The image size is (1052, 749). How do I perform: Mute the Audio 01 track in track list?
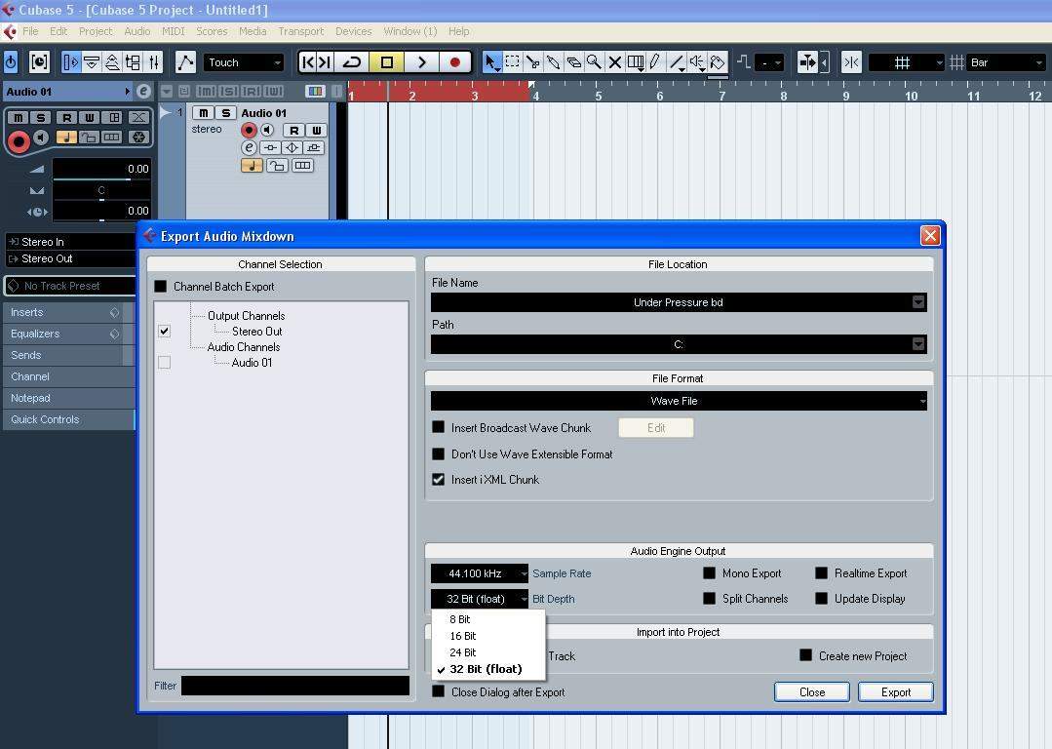[x=203, y=113]
